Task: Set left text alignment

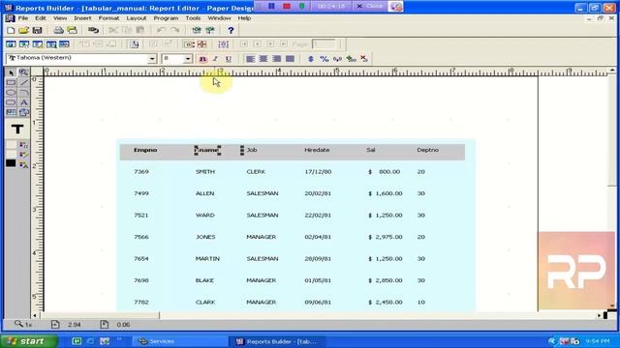Action: [250, 59]
